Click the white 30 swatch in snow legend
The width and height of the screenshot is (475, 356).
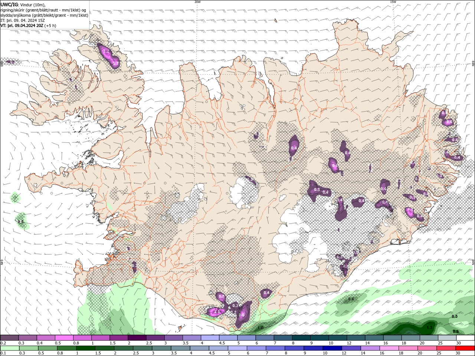pyautogui.click(x=465, y=338)
